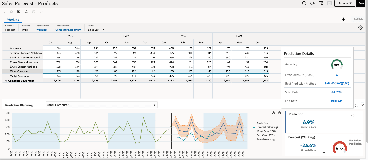
Task: Refresh the page using the refresh icon
Action: point(313,3)
